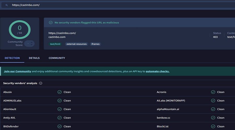Viewport: 235px width, 130px height.
Task: Click the Community Score label
Action: pos(15,43)
